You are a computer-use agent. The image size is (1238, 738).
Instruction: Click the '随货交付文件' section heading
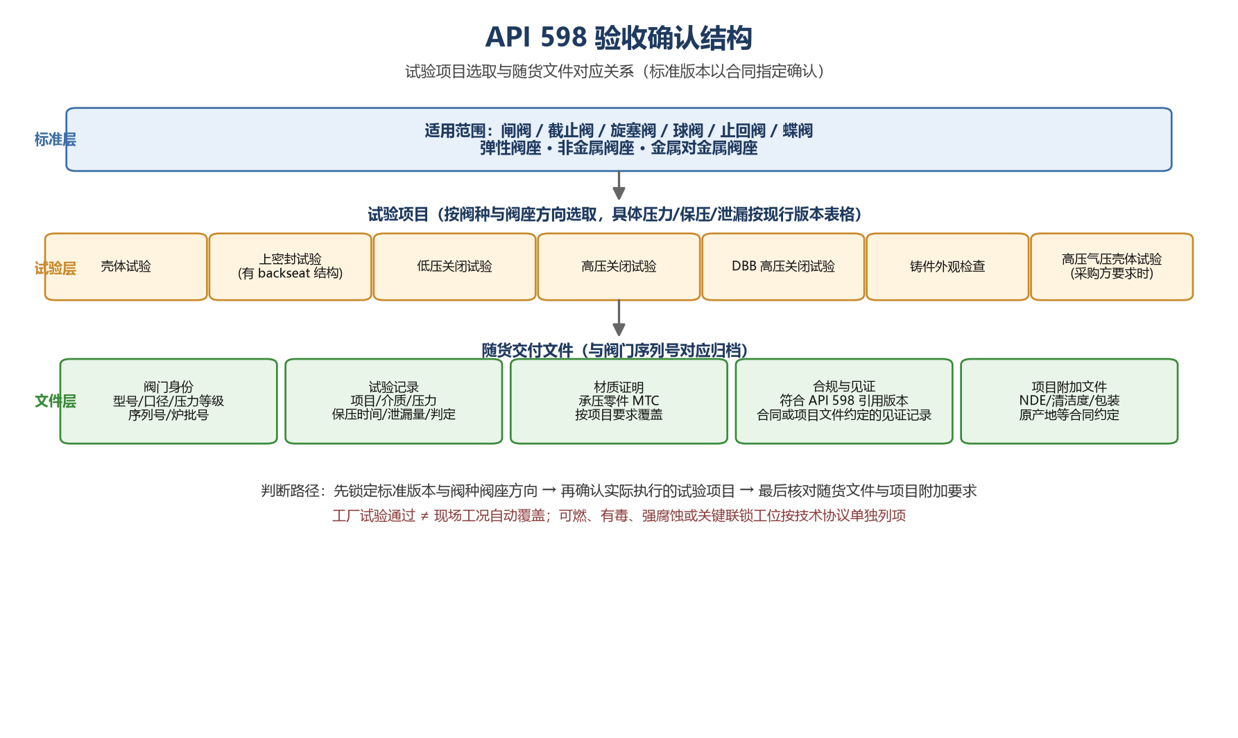click(614, 350)
